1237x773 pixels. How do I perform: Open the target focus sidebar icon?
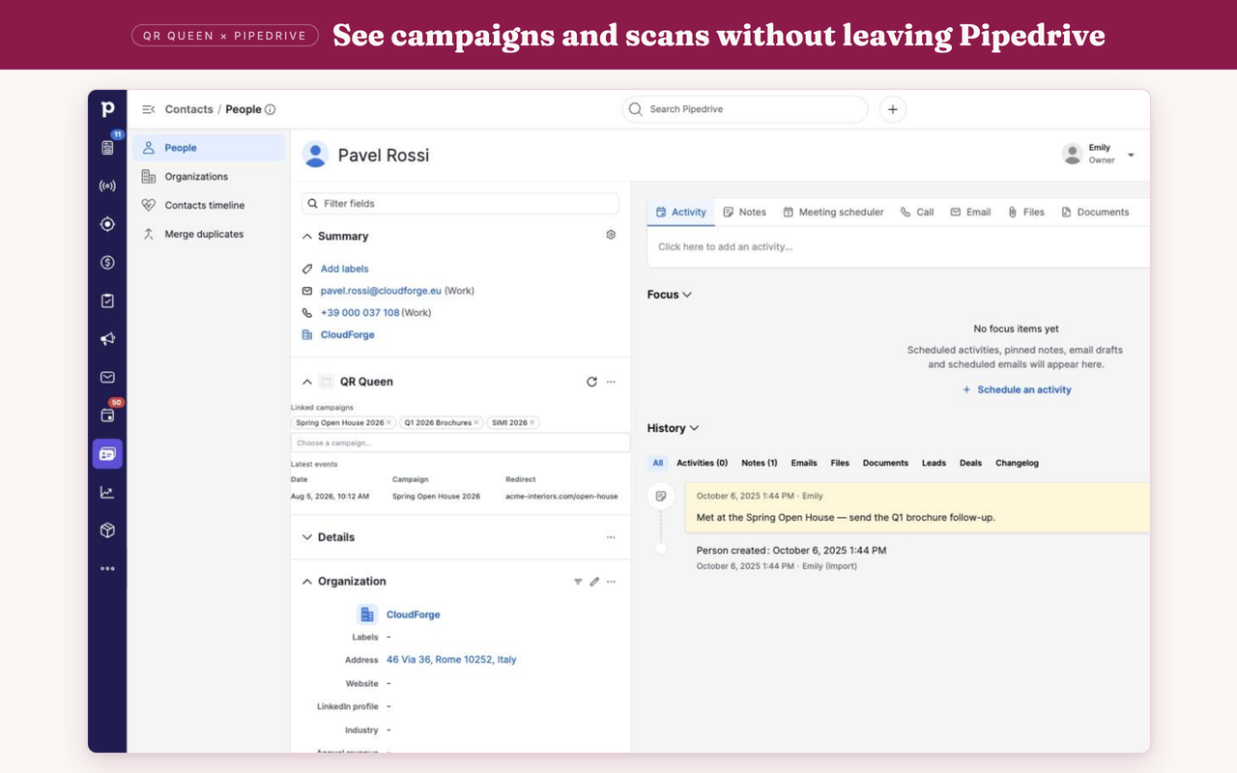click(x=107, y=224)
